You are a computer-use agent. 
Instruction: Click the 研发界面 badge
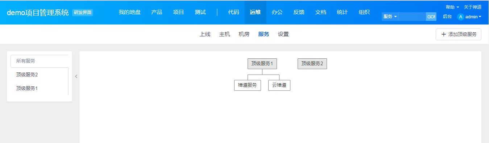coord(83,13)
